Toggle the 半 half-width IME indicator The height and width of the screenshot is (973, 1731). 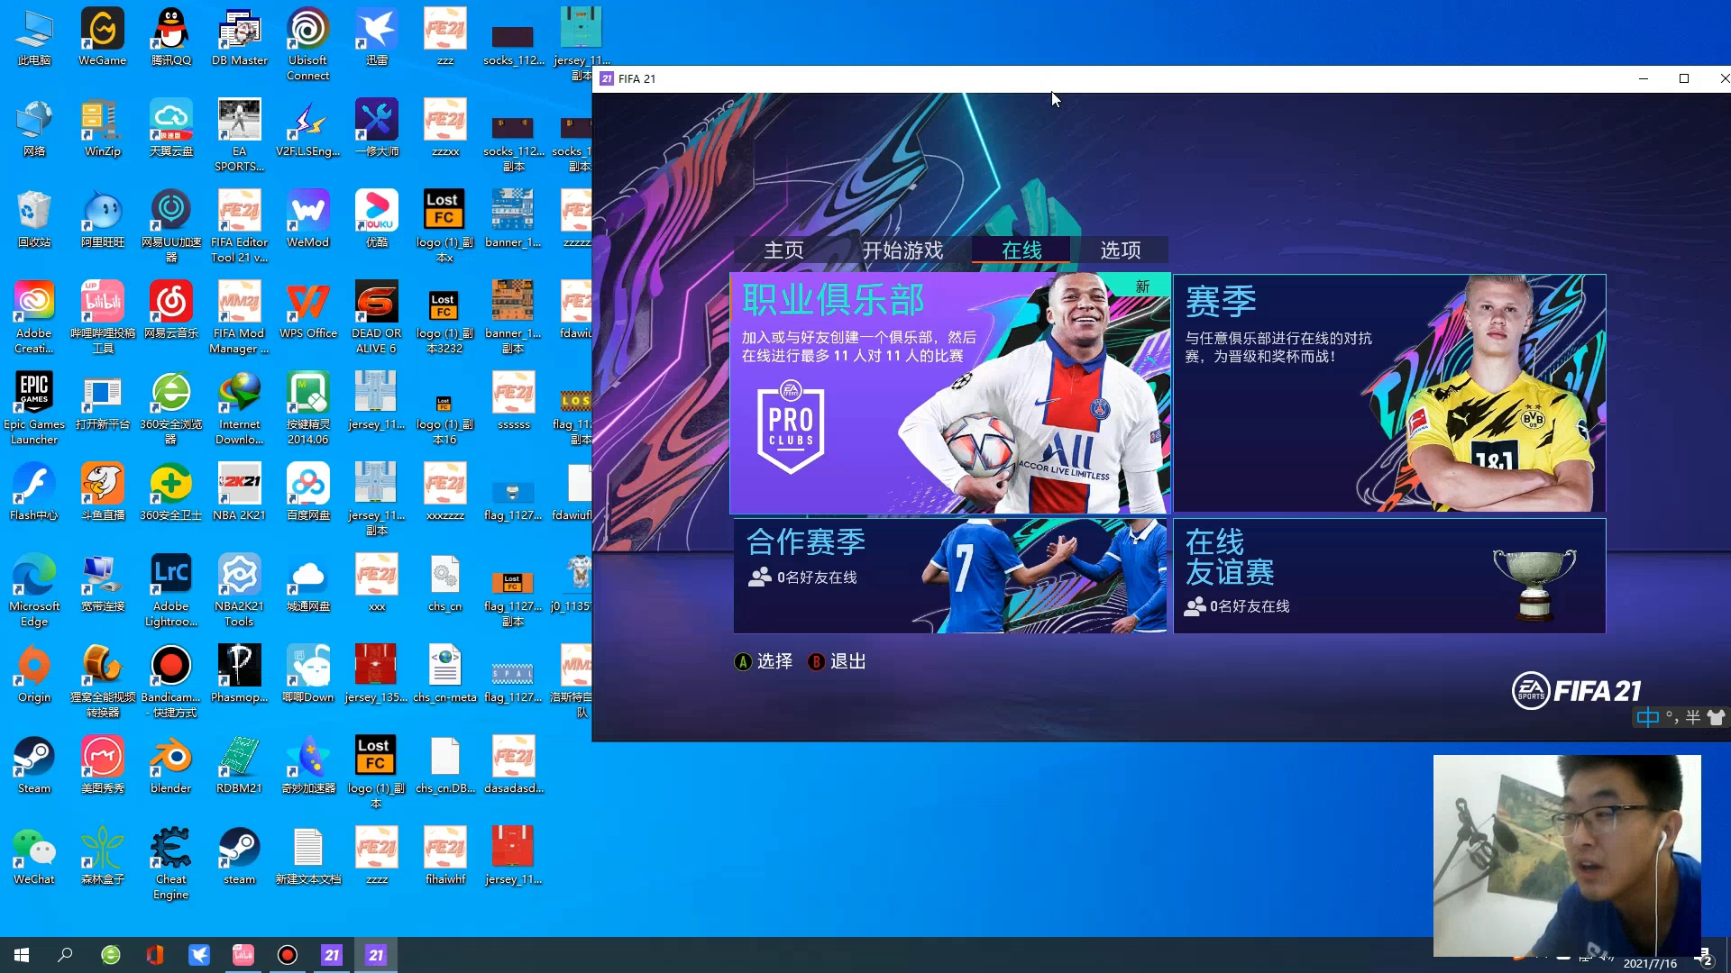(x=1692, y=717)
